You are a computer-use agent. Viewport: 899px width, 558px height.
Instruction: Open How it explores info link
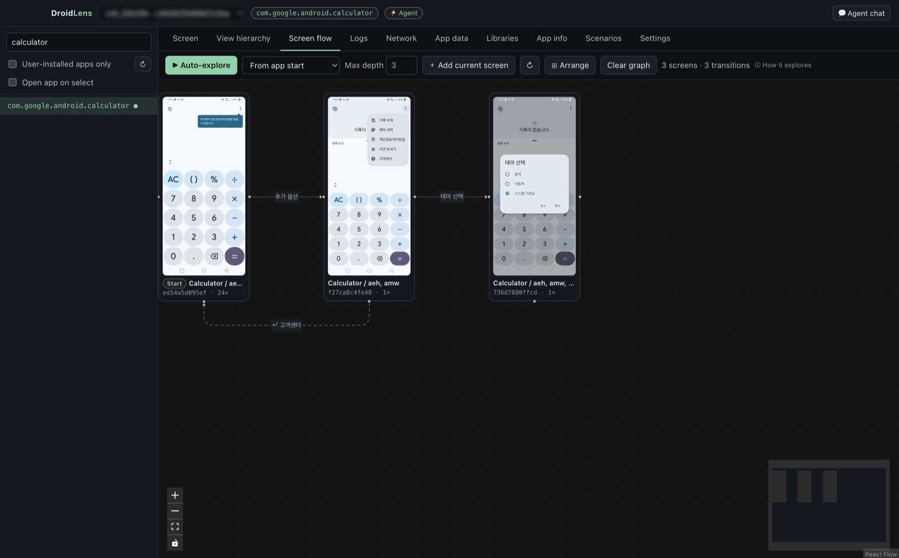(x=783, y=65)
